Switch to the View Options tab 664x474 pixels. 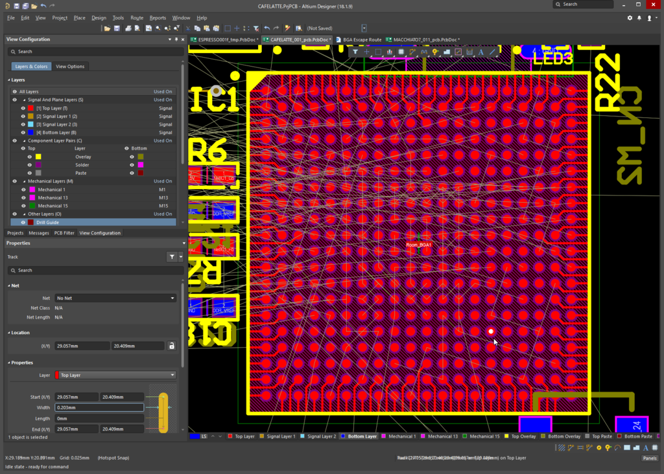(70, 67)
